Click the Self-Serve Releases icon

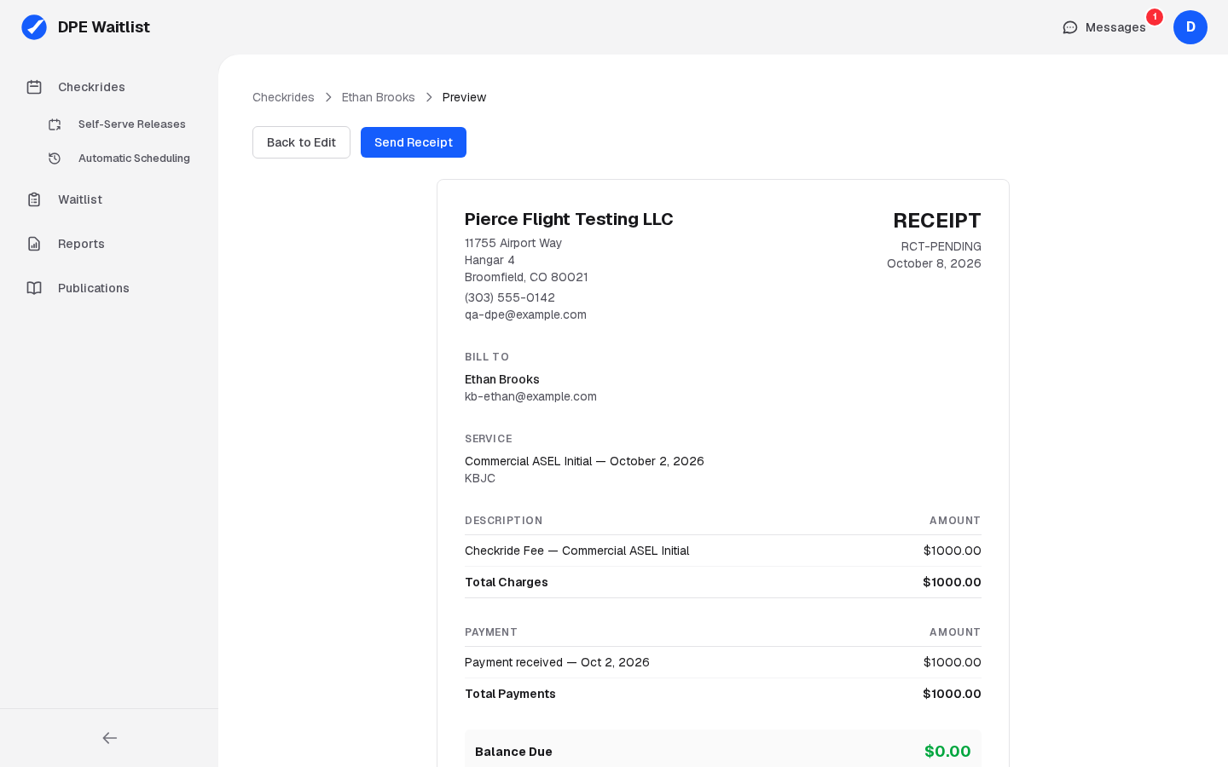(x=55, y=124)
